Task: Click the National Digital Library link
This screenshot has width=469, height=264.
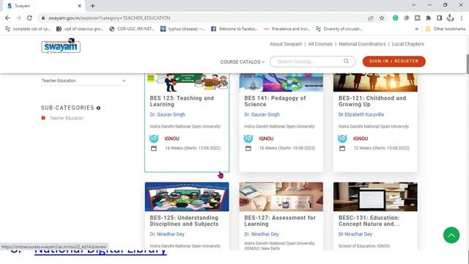Action: click(100, 252)
